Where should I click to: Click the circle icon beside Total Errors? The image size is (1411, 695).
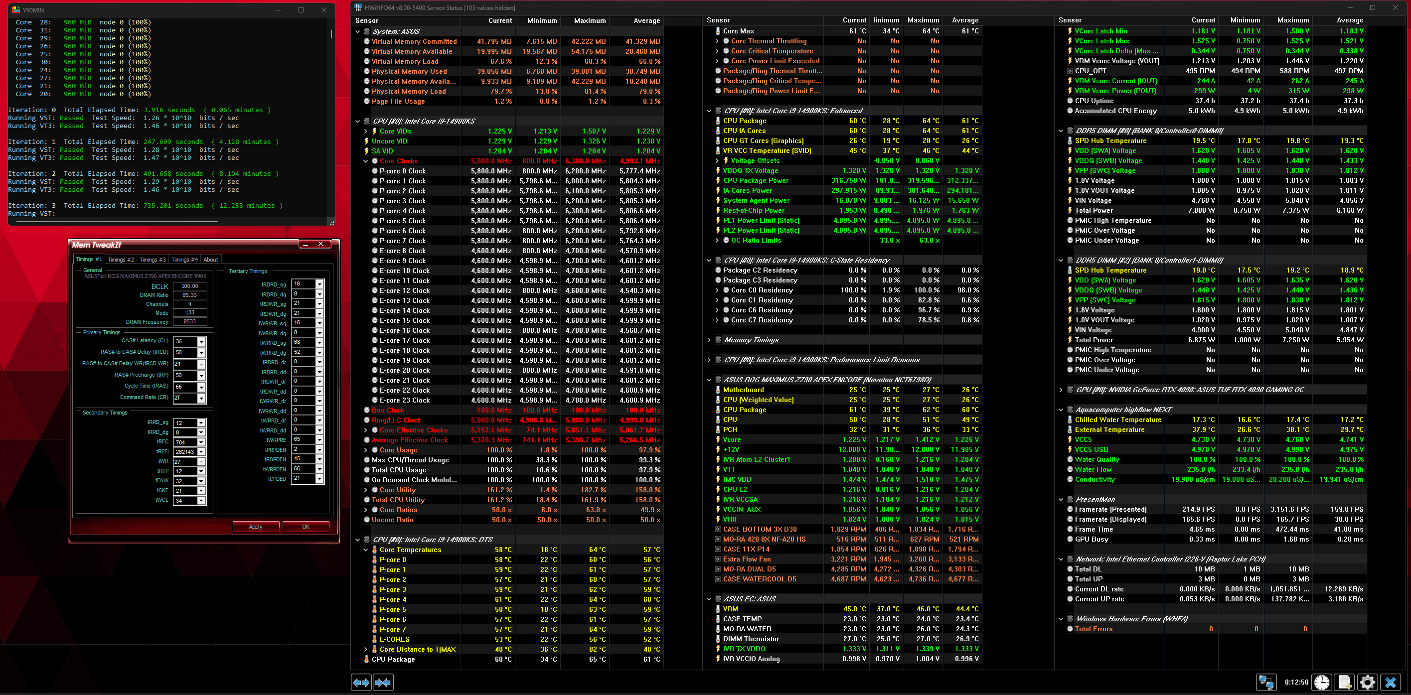click(x=1070, y=629)
